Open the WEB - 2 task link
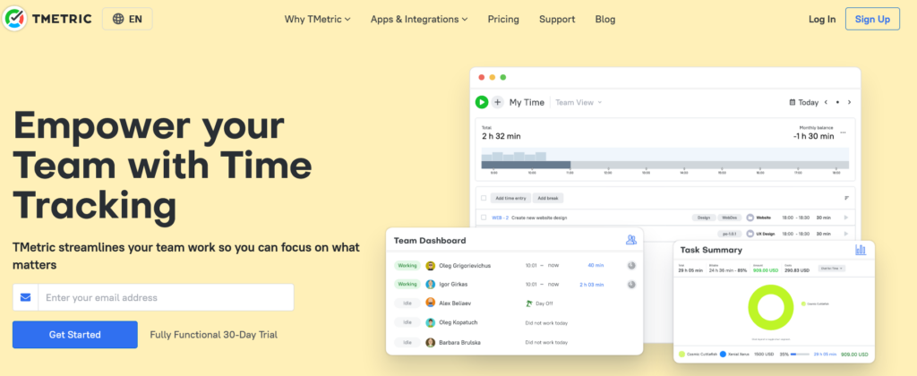917x376 pixels. (500, 218)
